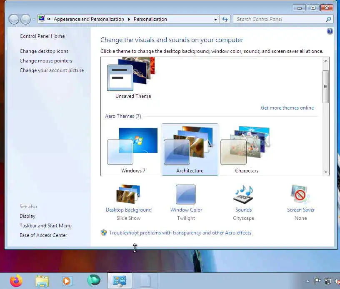Click the Control Panel icon in address bar
Image resolution: width=340 pixels, height=289 pixels.
click(x=42, y=19)
